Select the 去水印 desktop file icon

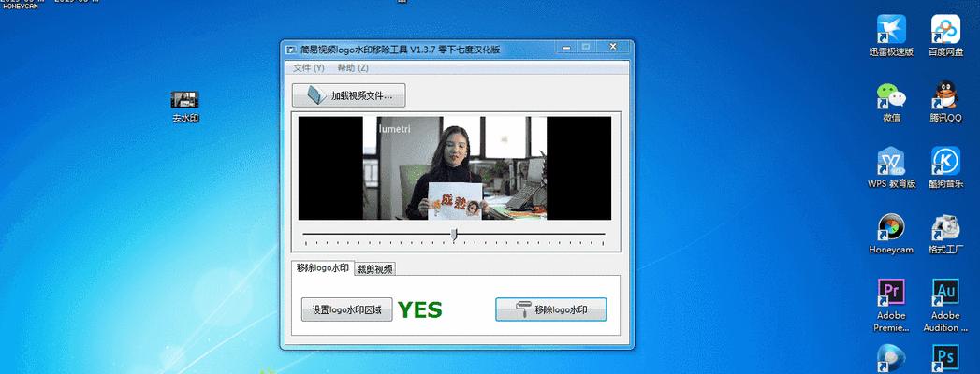click(x=185, y=107)
